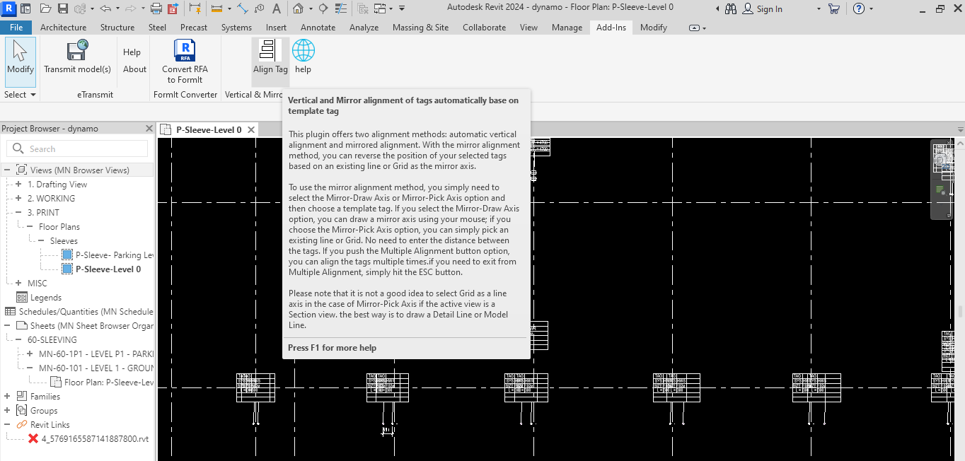The image size is (965, 461).
Task: Switch to the Manage ribbon tab
Action: [567, 28]
